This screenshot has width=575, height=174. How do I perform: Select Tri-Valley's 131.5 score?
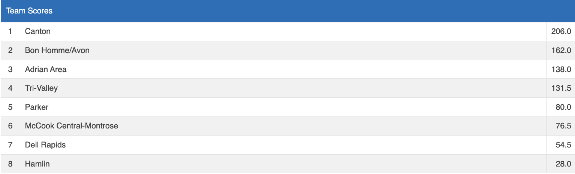click(561, 88)
